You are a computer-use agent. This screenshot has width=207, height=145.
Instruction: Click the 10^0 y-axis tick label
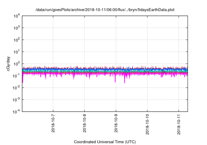point(17,64)
